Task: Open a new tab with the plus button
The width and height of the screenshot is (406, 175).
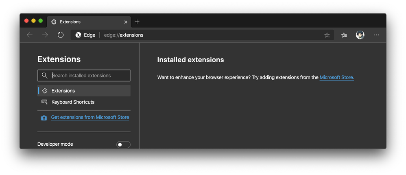Action: click(x=137, y=22)
